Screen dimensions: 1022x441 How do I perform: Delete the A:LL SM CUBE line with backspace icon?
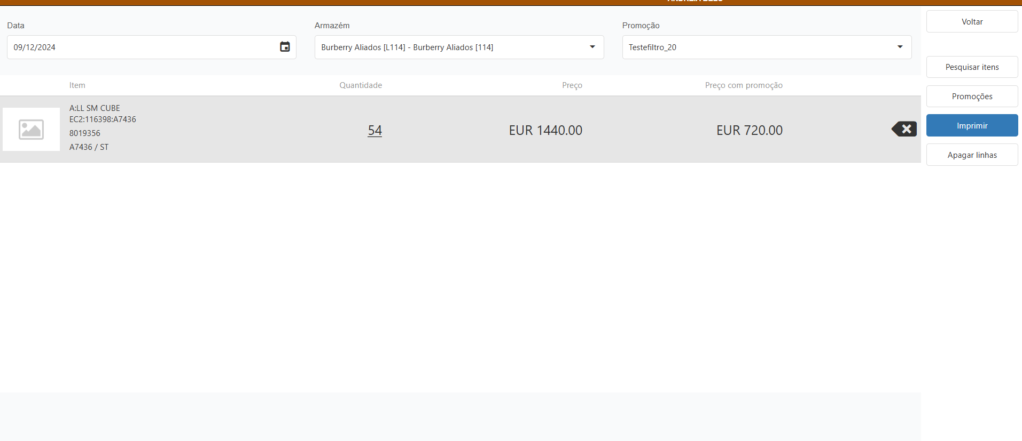click(904, 129)
